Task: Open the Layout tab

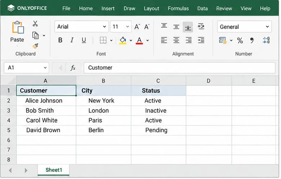Action: pos(151,8)
